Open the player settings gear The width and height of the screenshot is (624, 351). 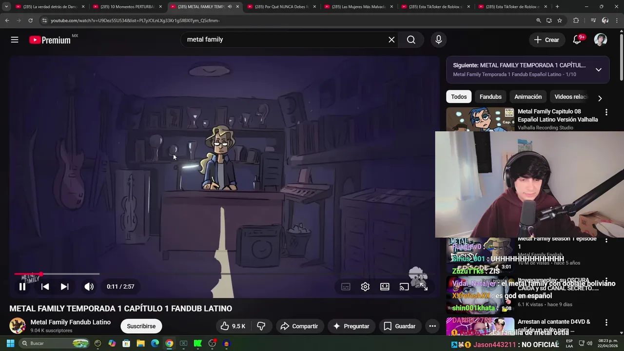[x=365, y=287]
